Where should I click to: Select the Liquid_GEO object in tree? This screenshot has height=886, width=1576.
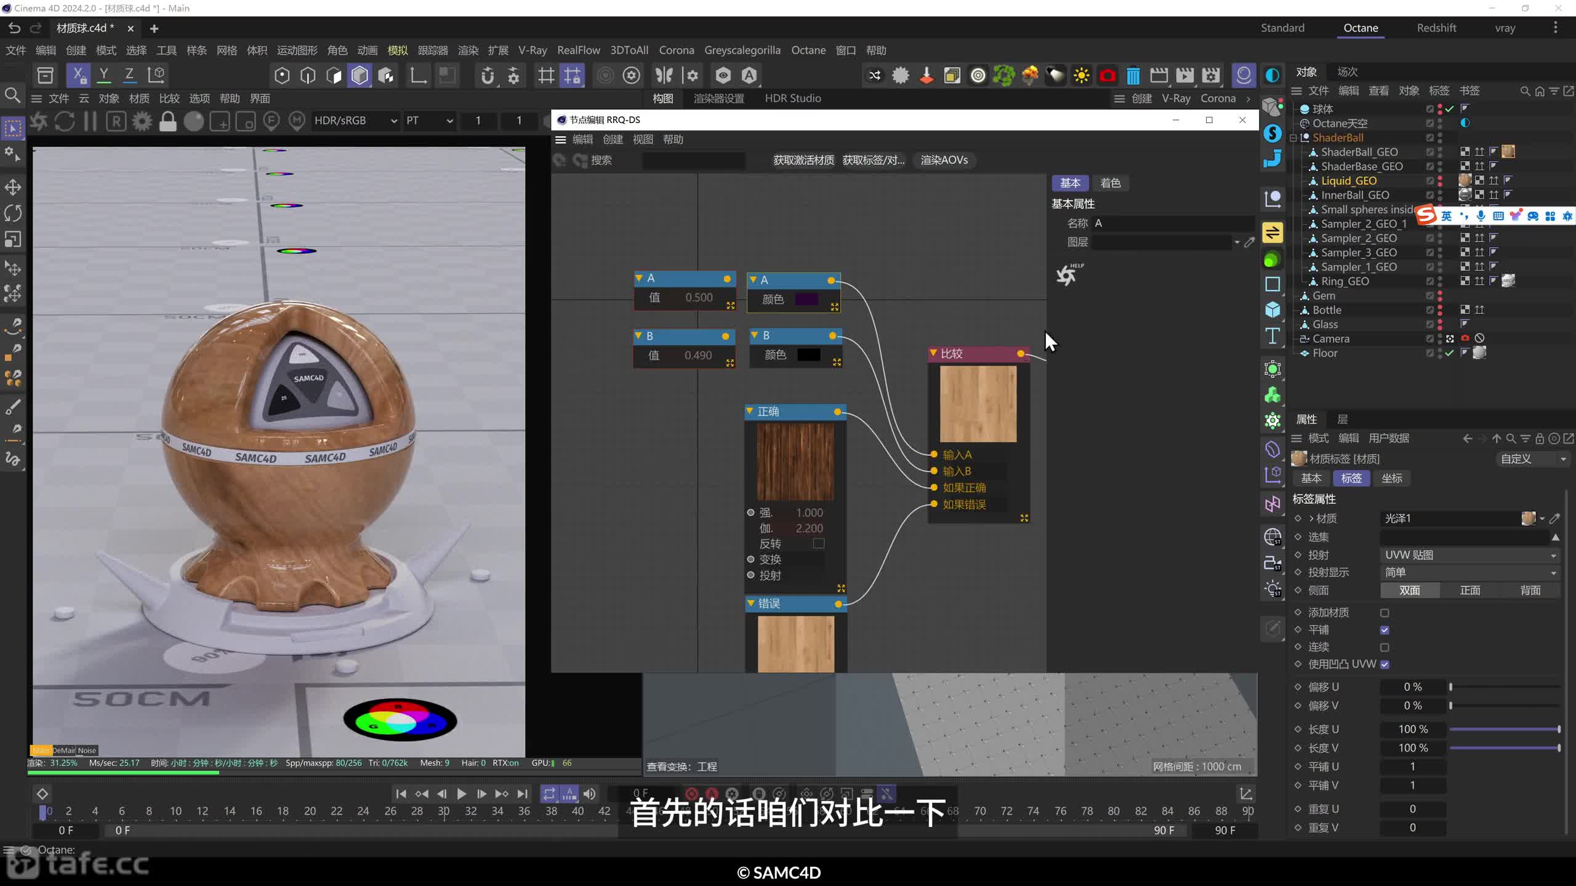click(1348, 181)
